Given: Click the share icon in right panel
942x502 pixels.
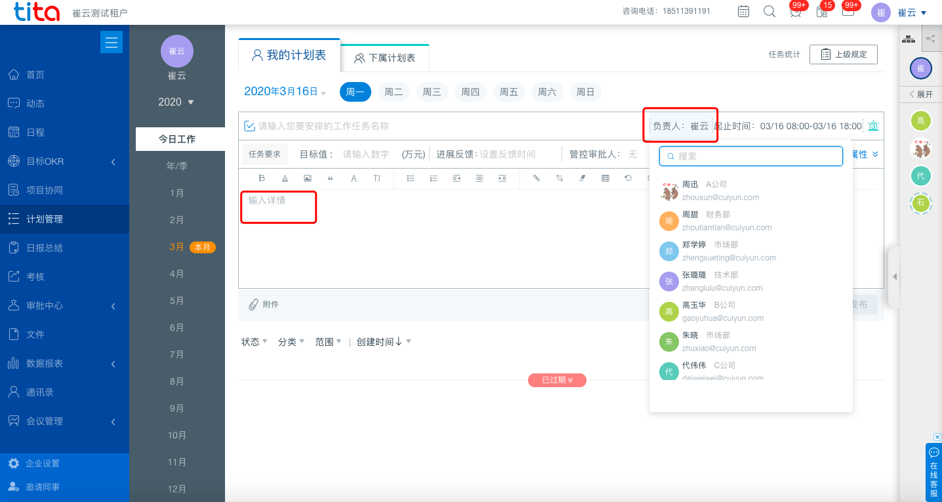Looking at the screenshot, I should point(930,39).
